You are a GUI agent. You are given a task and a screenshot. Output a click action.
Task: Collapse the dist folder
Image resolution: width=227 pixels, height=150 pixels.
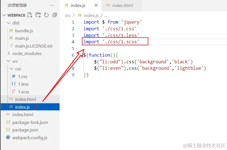click(x=9, y=23)
